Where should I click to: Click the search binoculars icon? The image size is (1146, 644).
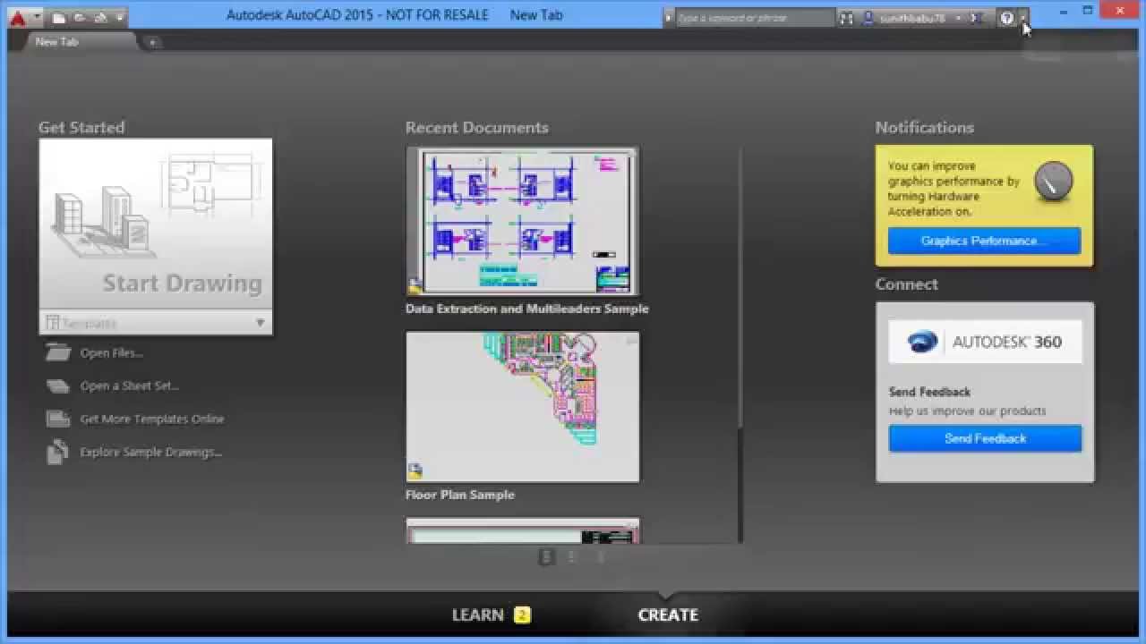846,18
